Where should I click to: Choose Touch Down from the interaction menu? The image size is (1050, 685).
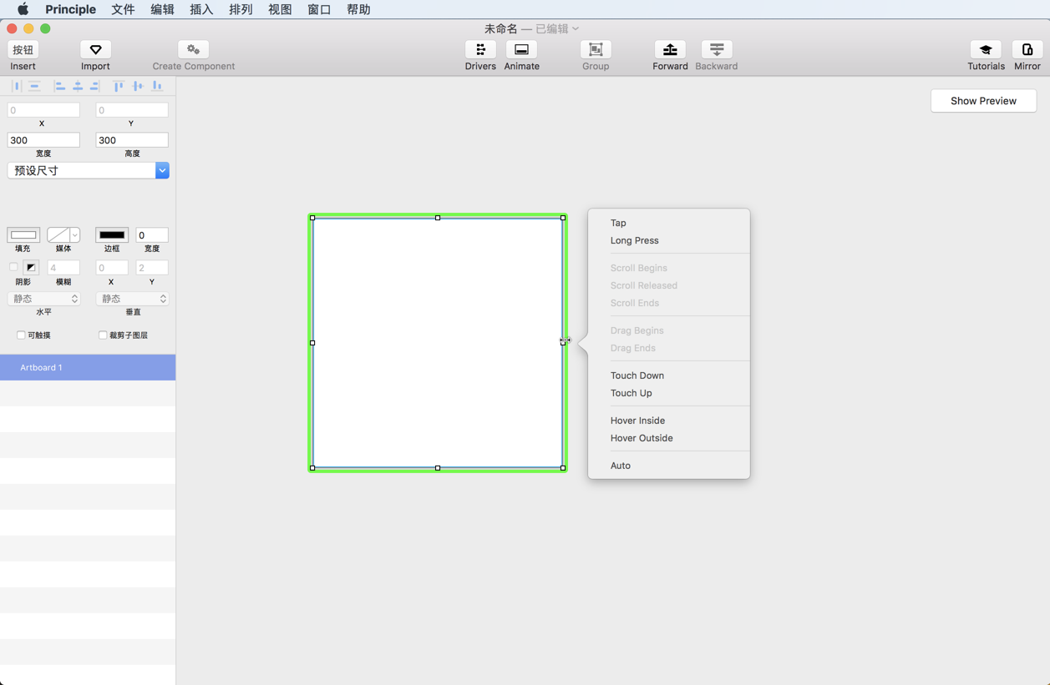[x=637, y=375]
